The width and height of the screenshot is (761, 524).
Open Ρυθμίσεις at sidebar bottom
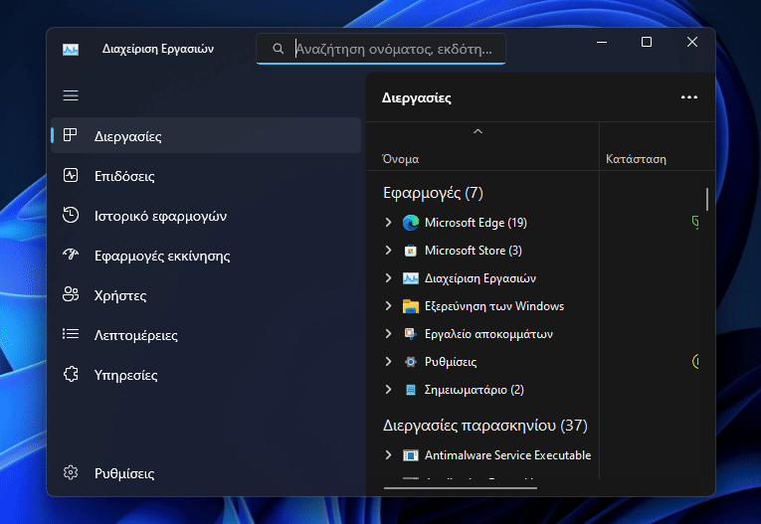206,473
